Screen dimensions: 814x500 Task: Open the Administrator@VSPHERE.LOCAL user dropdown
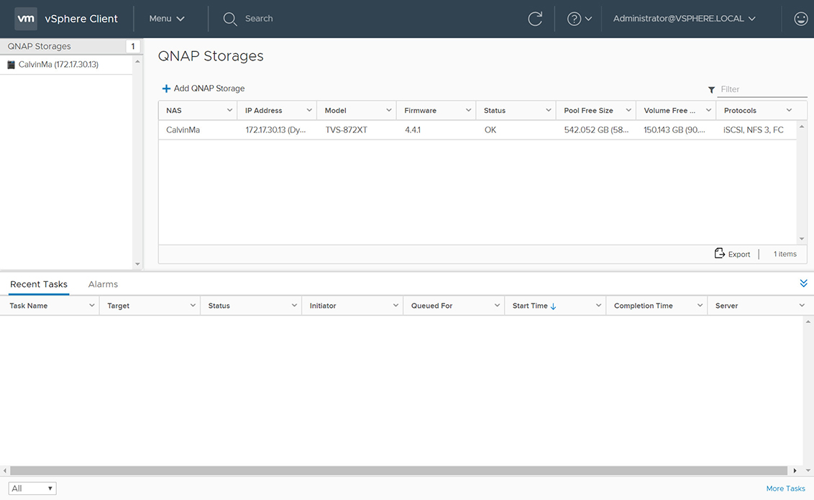click(x=684, y=19)
